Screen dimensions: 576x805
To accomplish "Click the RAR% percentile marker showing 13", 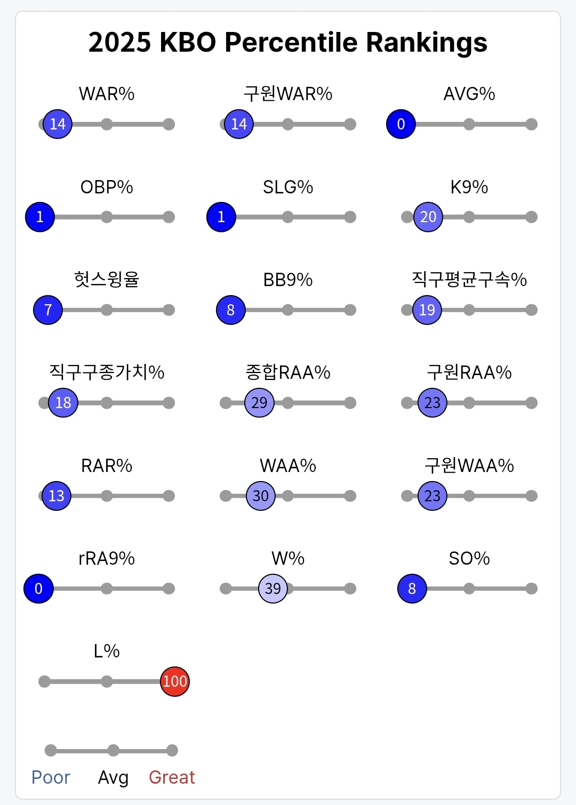I will (57, 496).
